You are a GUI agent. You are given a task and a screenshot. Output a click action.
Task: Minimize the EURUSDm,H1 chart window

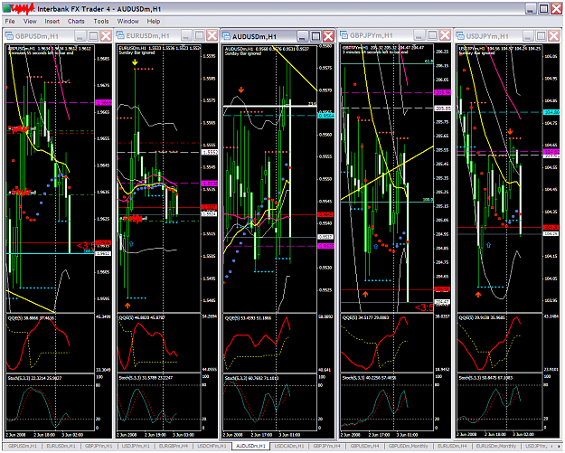(x=186, y=35)
